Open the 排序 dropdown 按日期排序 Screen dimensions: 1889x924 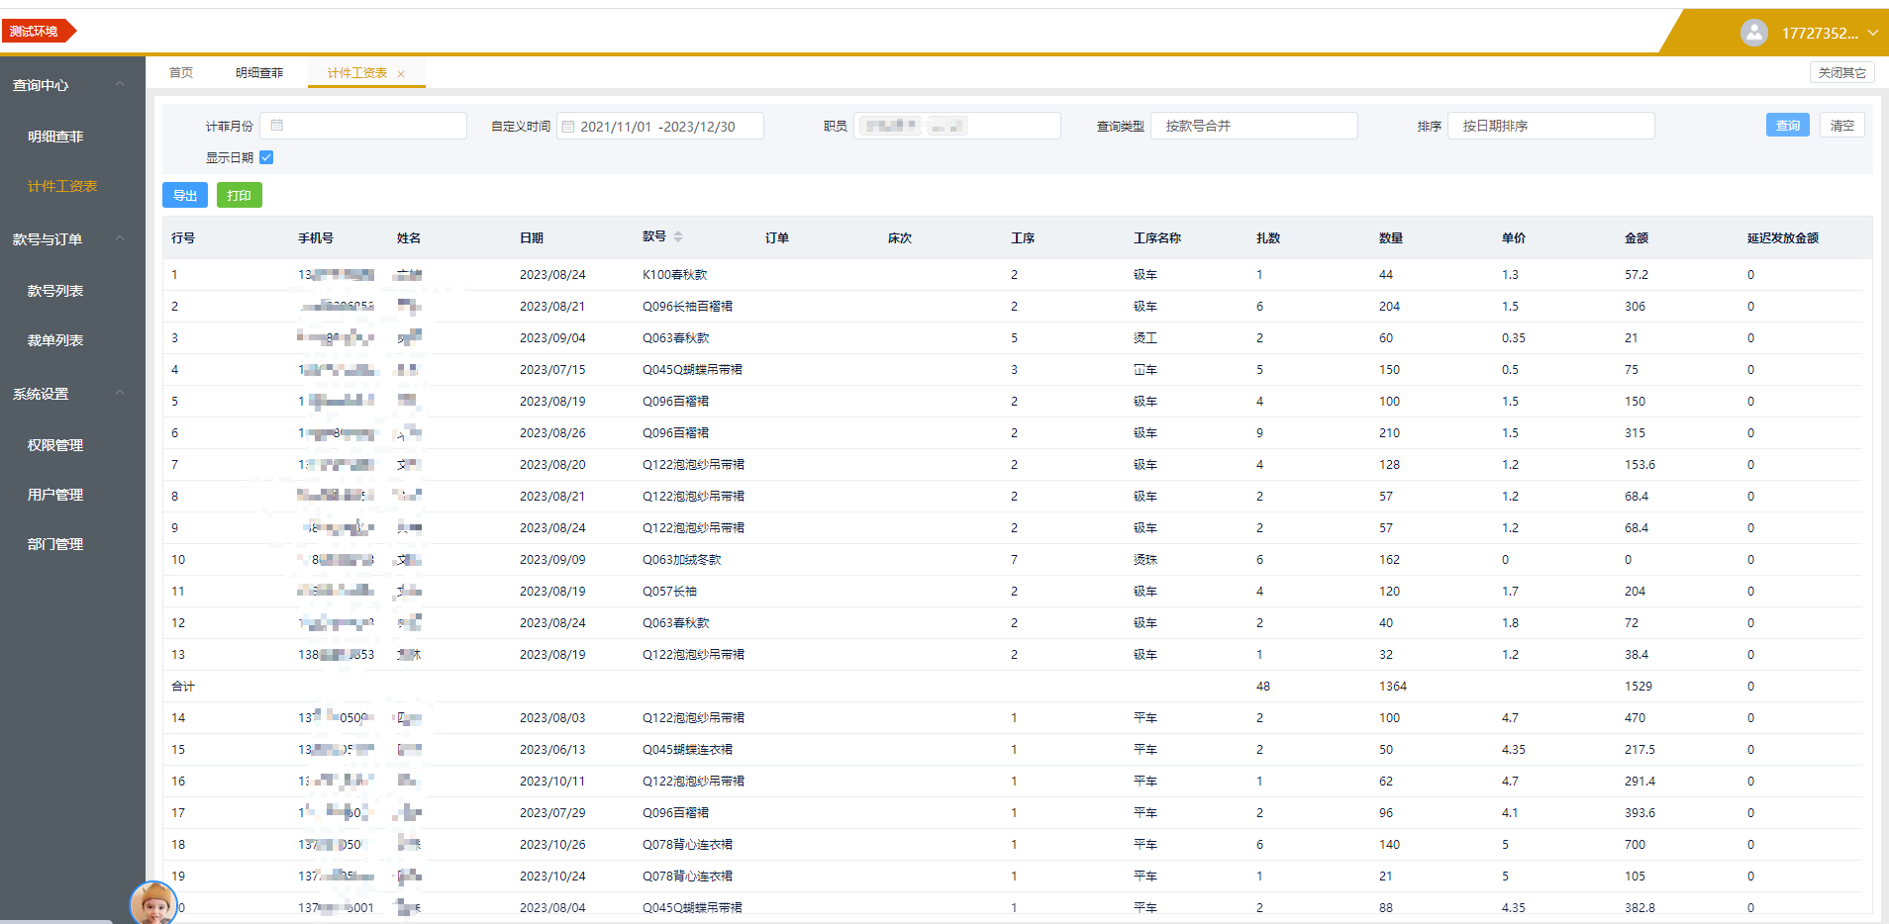1550,126
